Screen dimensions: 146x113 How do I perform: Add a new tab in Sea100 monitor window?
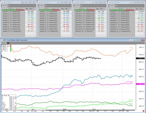pos(81,6)
